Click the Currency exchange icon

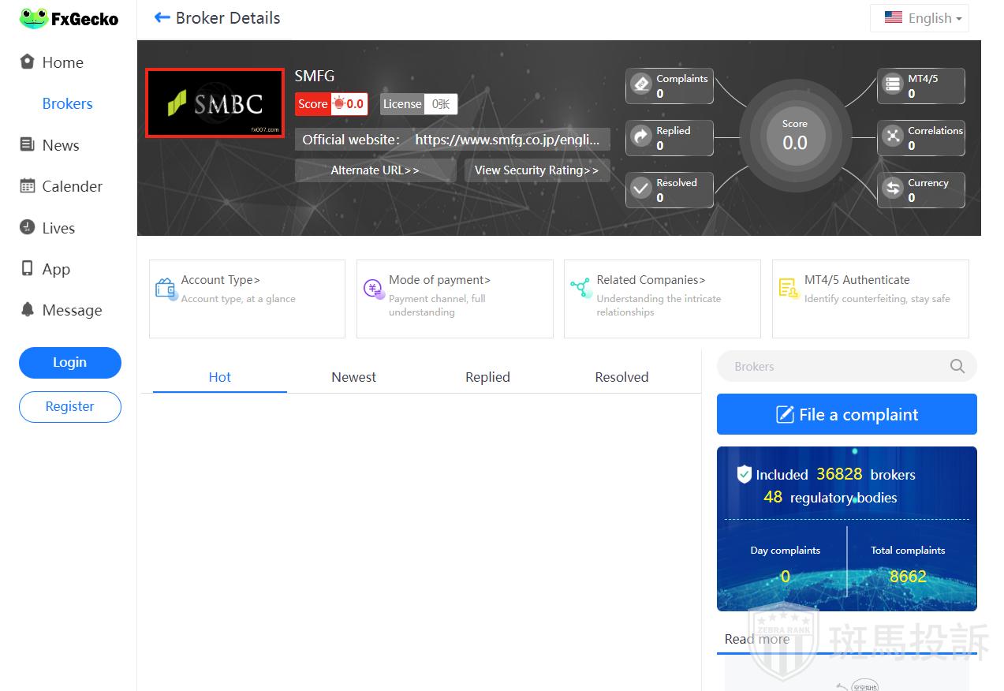(x=893, y=189)
